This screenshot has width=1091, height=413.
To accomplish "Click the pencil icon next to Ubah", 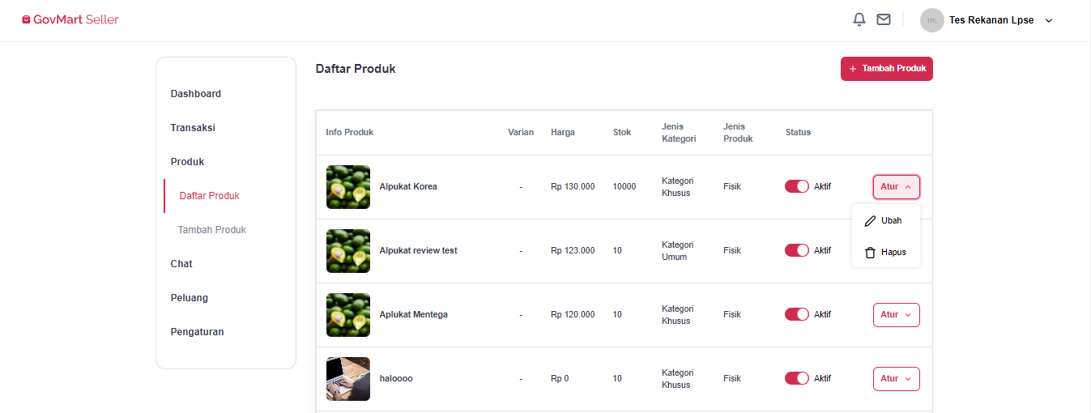I will [871, 220].
